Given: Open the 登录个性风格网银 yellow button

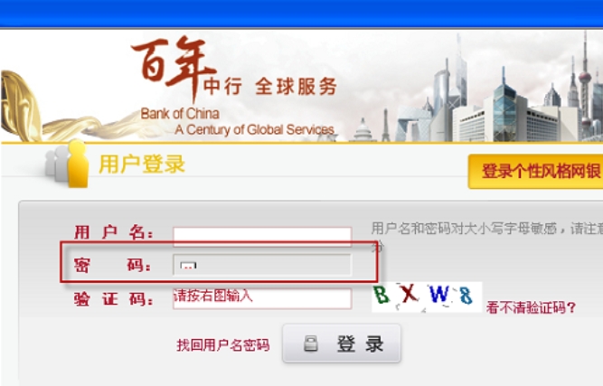Looking at the screenshot, I should point(536,172).
